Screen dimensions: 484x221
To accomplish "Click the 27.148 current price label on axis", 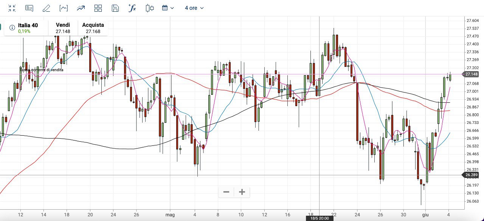I will tap(471, 74).
